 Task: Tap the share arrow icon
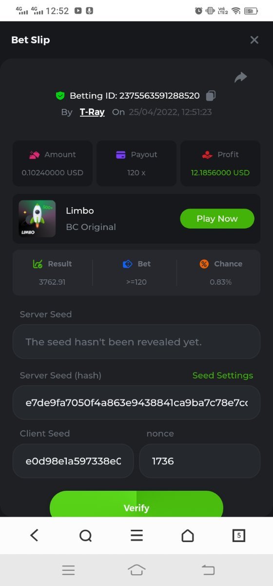(241, 77)
